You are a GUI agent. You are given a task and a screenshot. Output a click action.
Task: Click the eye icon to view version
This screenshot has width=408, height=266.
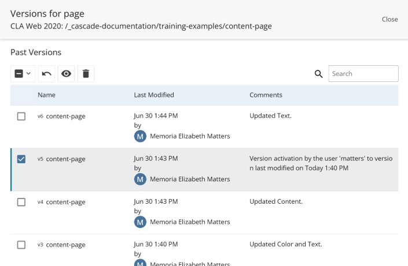(67, 74)
